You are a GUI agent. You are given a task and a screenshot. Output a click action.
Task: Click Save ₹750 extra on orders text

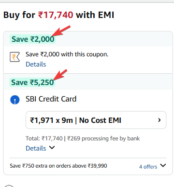(58, 166)
